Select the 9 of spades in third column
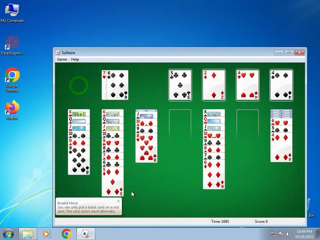Screen dimensions: 320x240 [146, 129]
